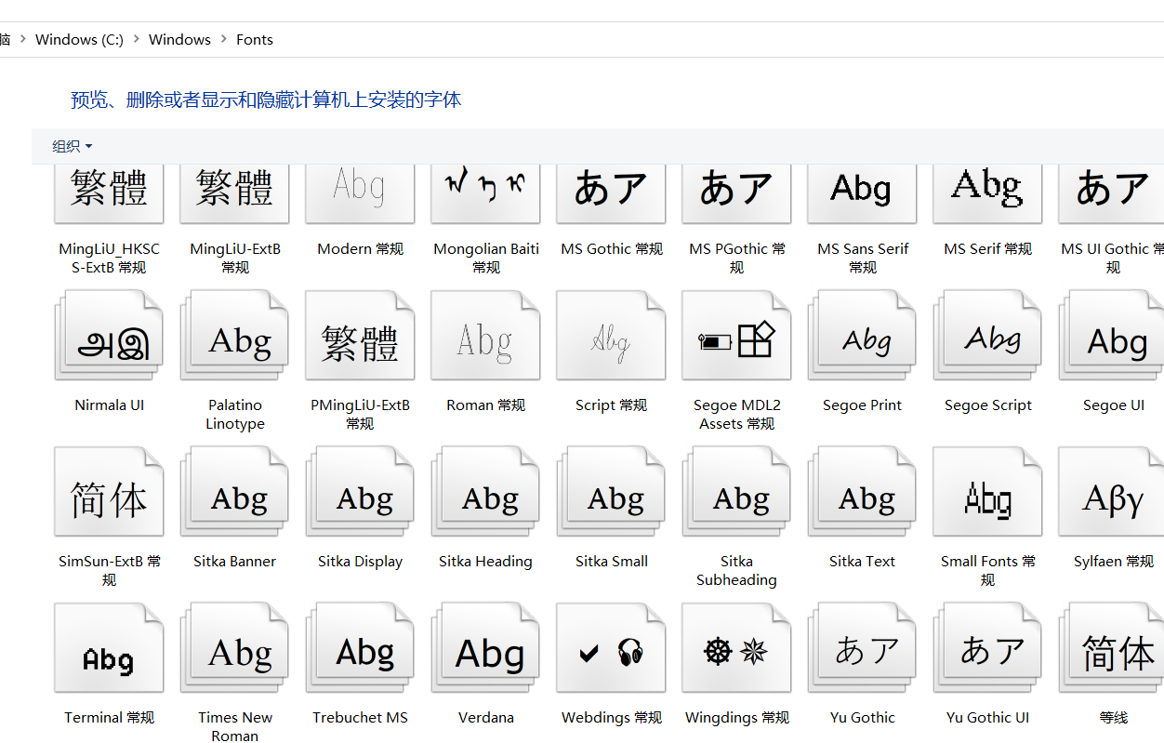Select the Webdings font icon
Screen dimensions: 1164x743
(x=611, y=647)
